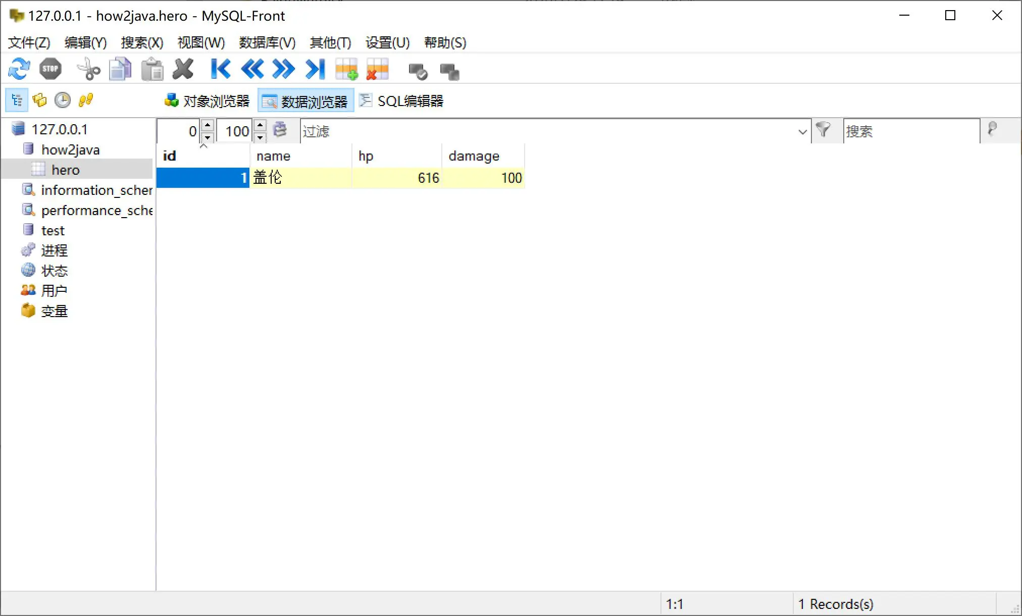The height and width of the screenshot is (616, 1022).
Task: Select the hero table in the tree
Action: 66,169
